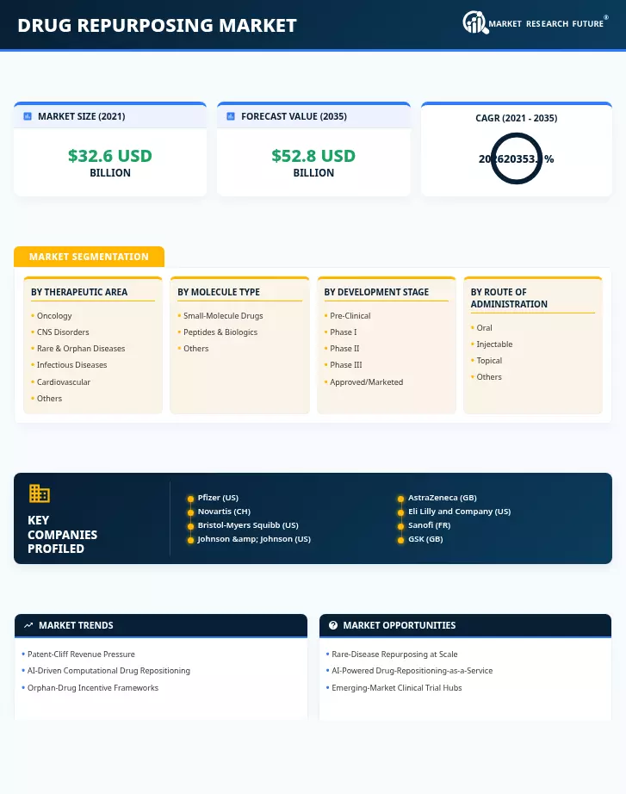
Task: Select Pre-Clinical development stage
Action: (350, 316)
